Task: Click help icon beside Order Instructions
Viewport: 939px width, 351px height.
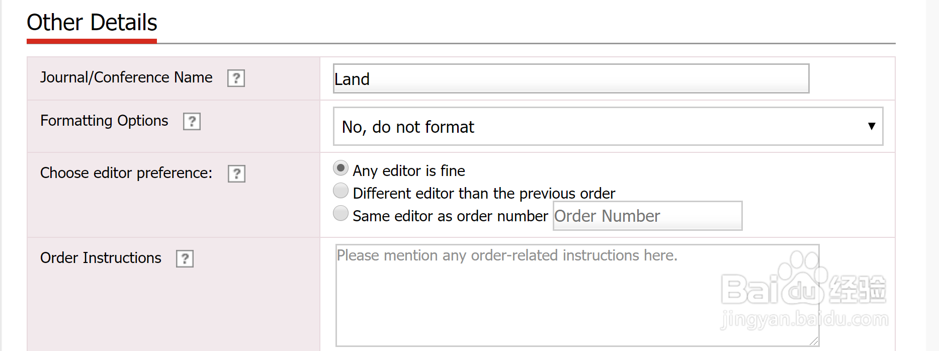Action: [x=185, y=259]
